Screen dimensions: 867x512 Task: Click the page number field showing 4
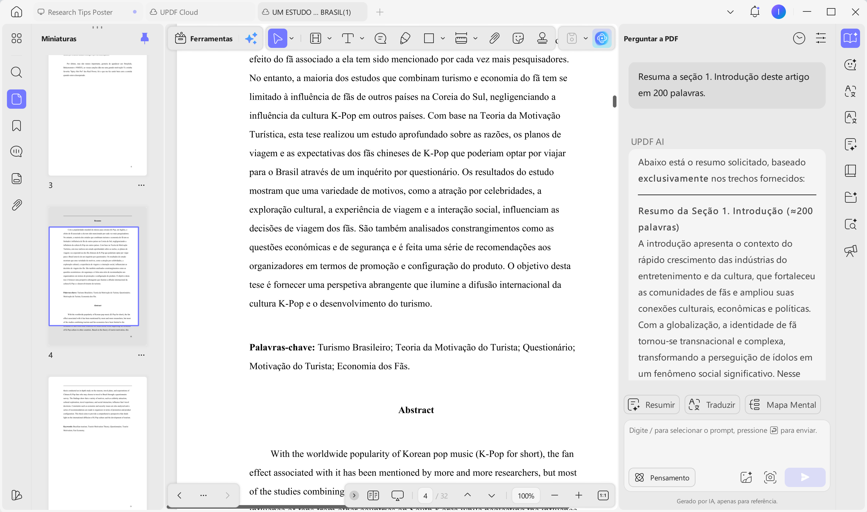425,495
